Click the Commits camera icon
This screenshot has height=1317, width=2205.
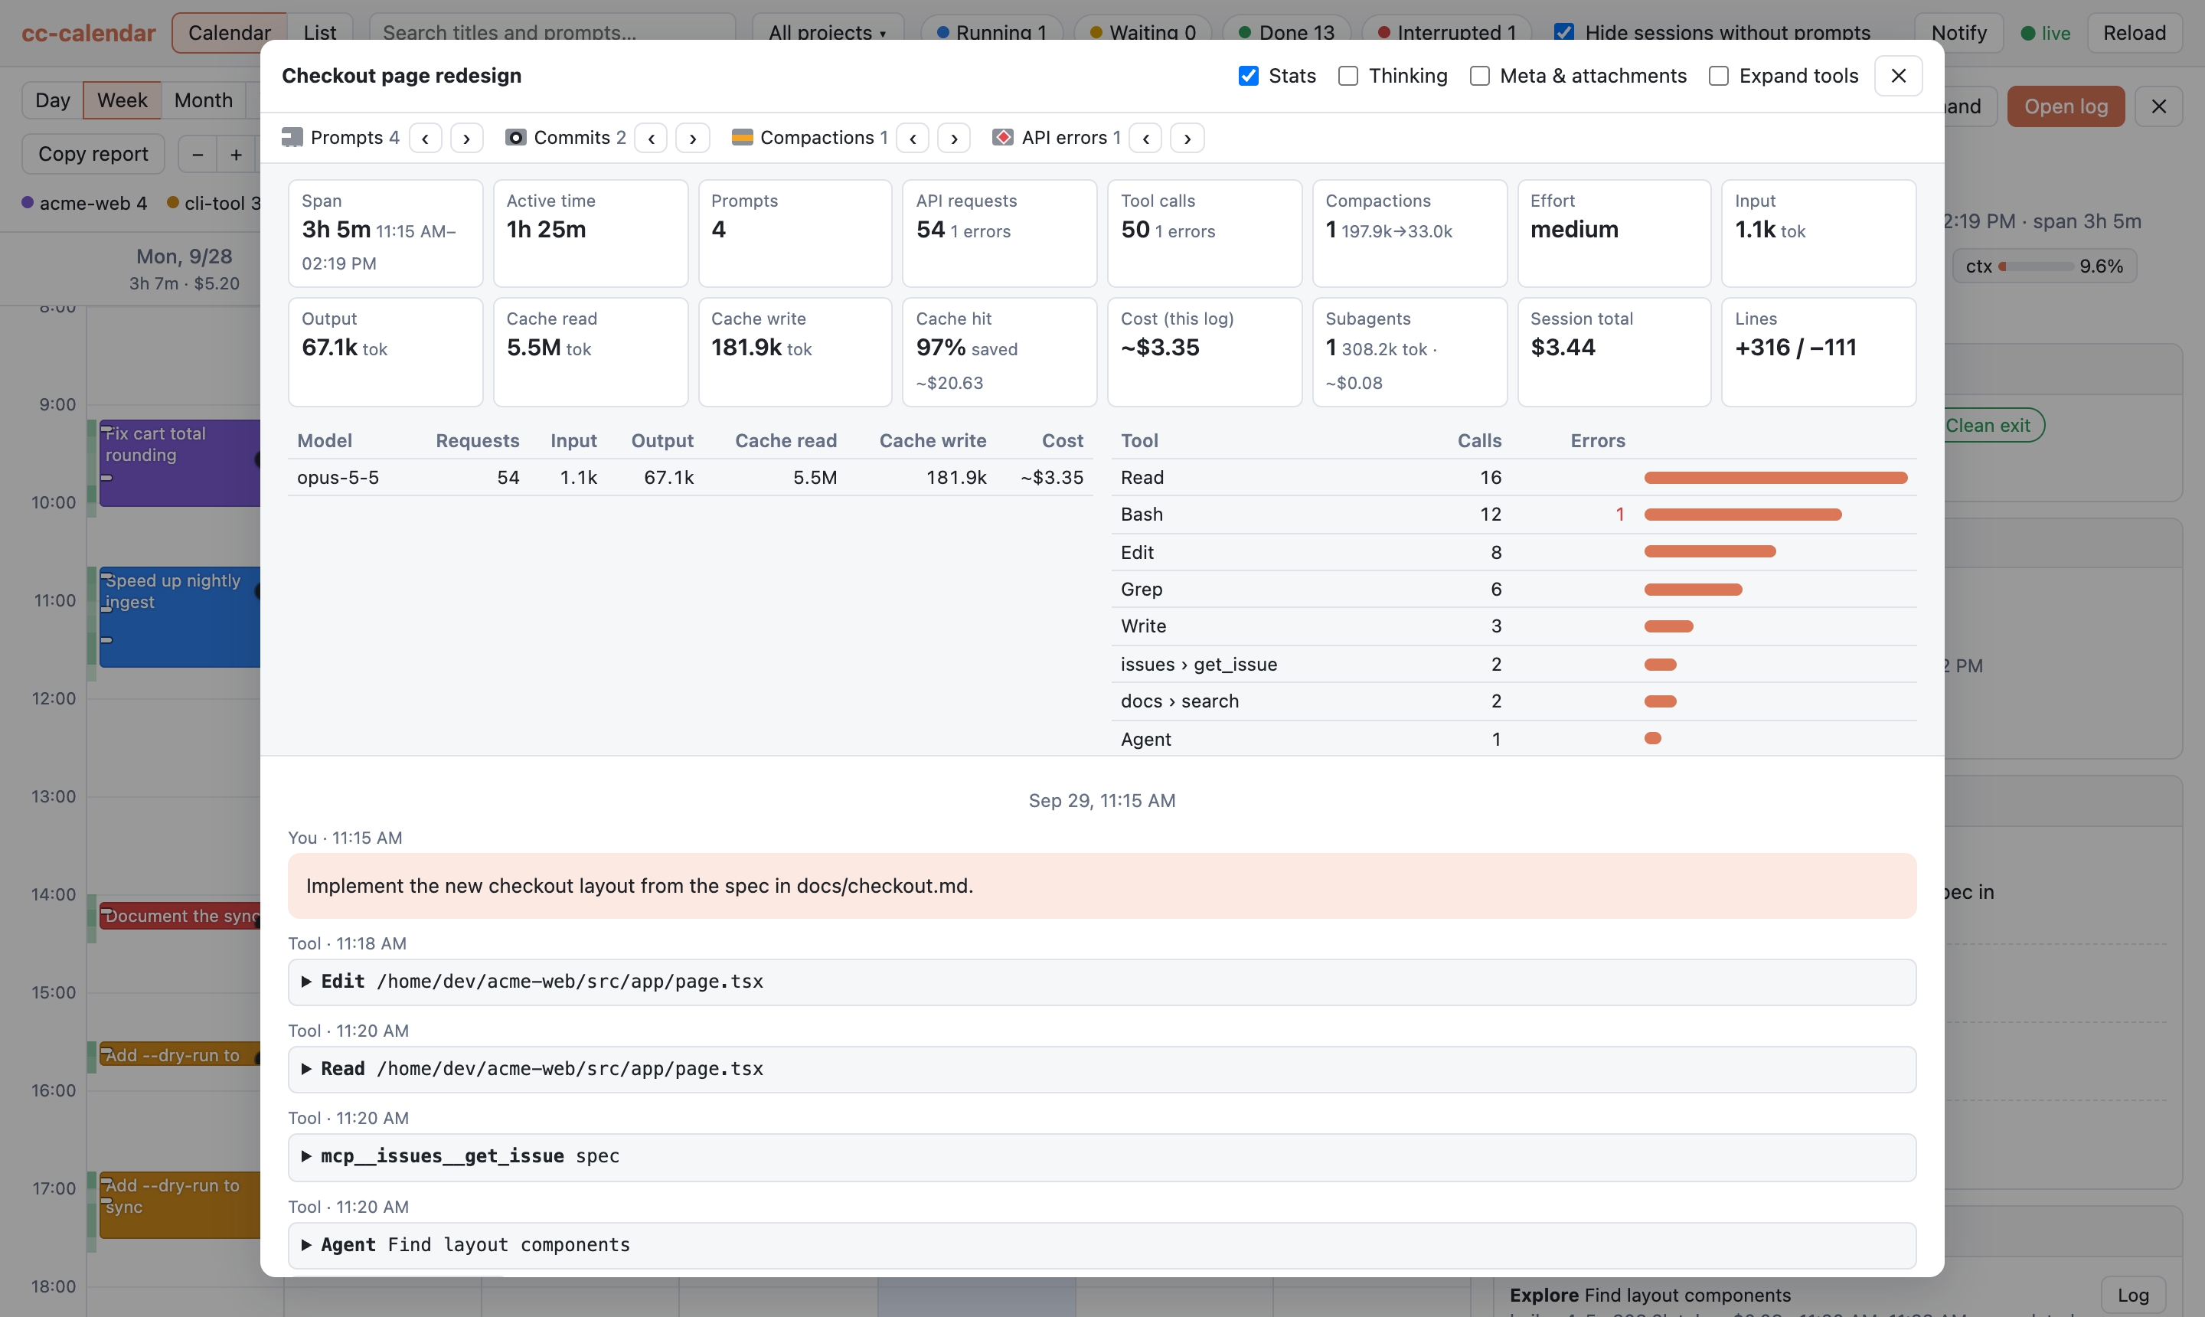[x=515, y=138]
